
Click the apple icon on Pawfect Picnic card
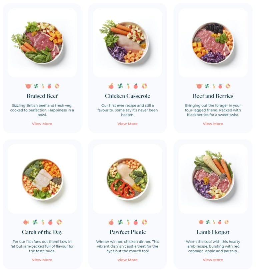[x=136, y=222]
